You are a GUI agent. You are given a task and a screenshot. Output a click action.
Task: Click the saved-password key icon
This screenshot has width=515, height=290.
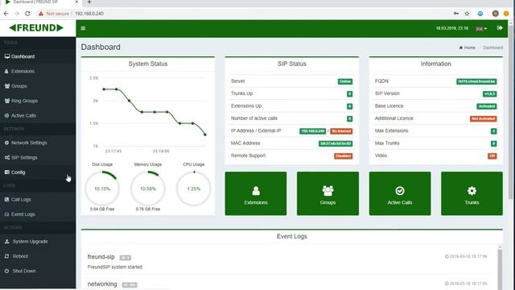point(456,14)
